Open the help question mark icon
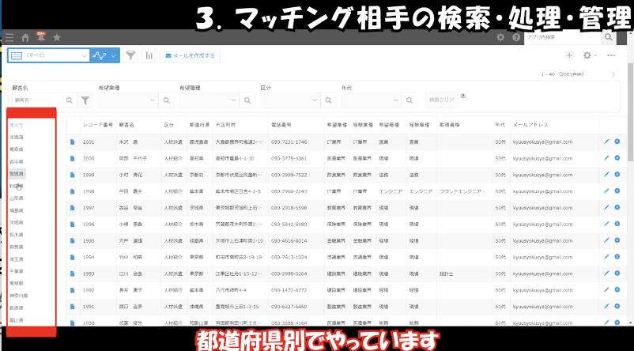 pyautogui.click(x=515, y=37)
